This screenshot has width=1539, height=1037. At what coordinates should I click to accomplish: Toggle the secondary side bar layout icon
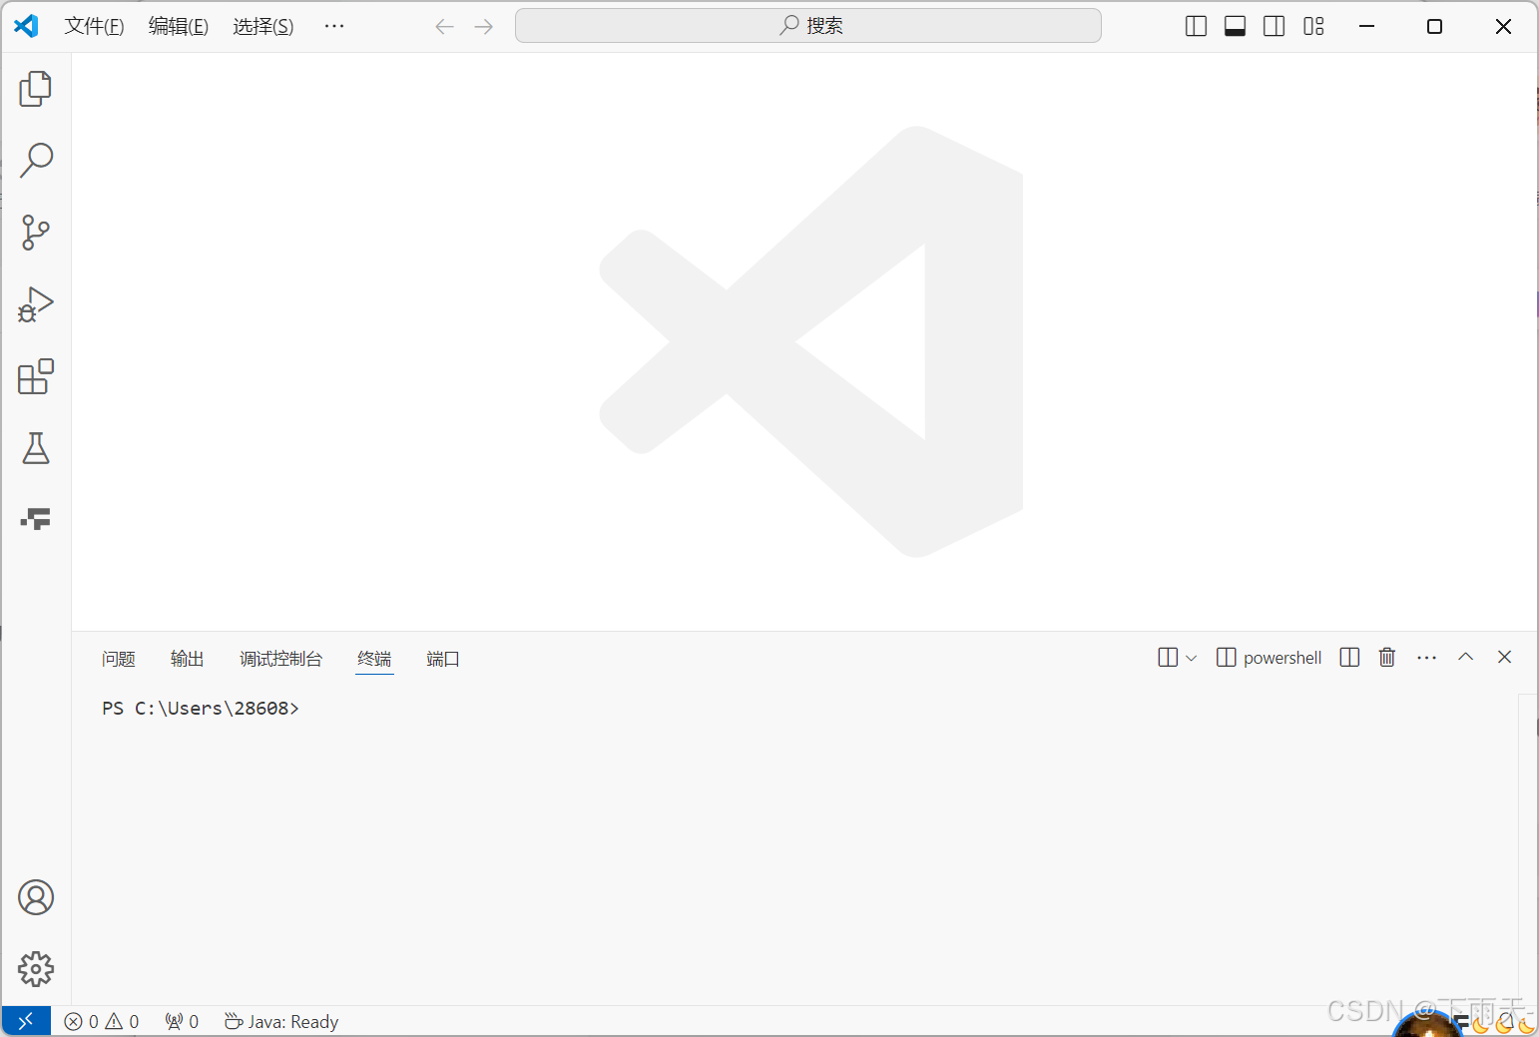(x=1275, y=26)
